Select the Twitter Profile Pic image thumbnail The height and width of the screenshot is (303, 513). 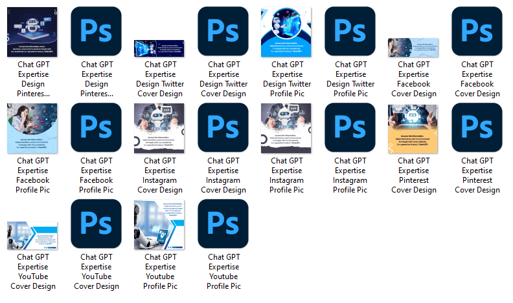click(286, 32)
